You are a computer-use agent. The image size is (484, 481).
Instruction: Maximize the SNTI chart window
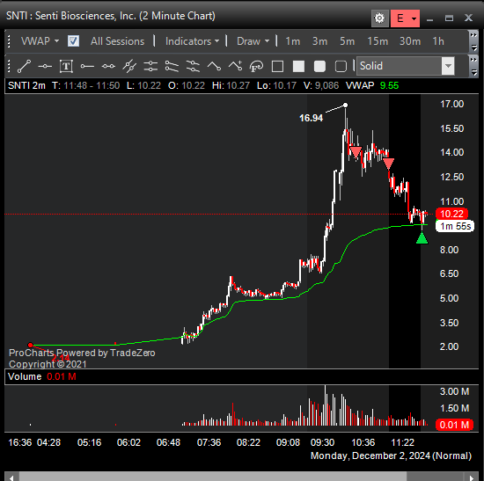(x=449, y=18)
